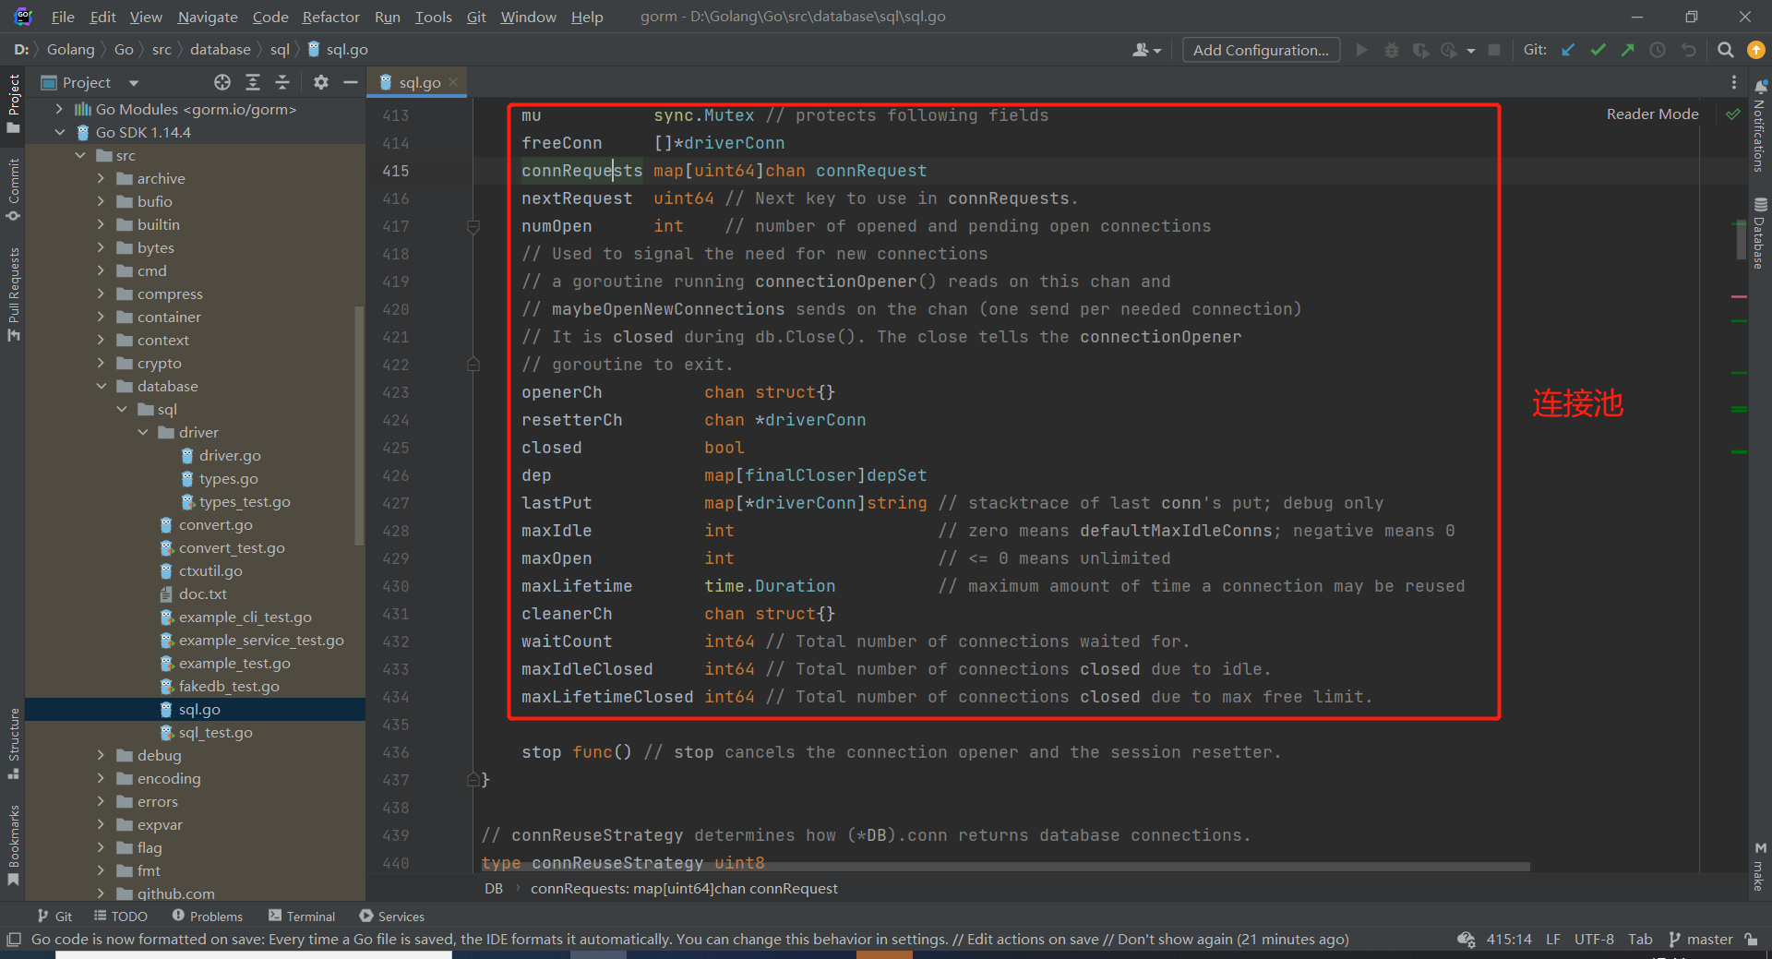Click the Git push arrow icon

1628,50
